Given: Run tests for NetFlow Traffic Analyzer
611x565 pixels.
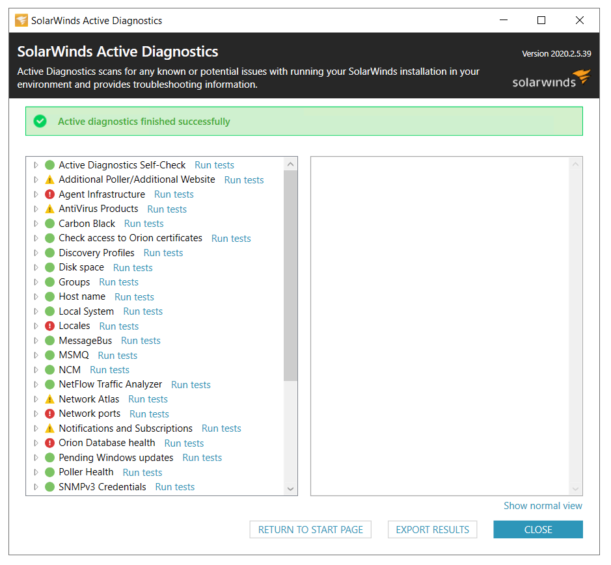Looking at the screenshot, I should (191, 385).
